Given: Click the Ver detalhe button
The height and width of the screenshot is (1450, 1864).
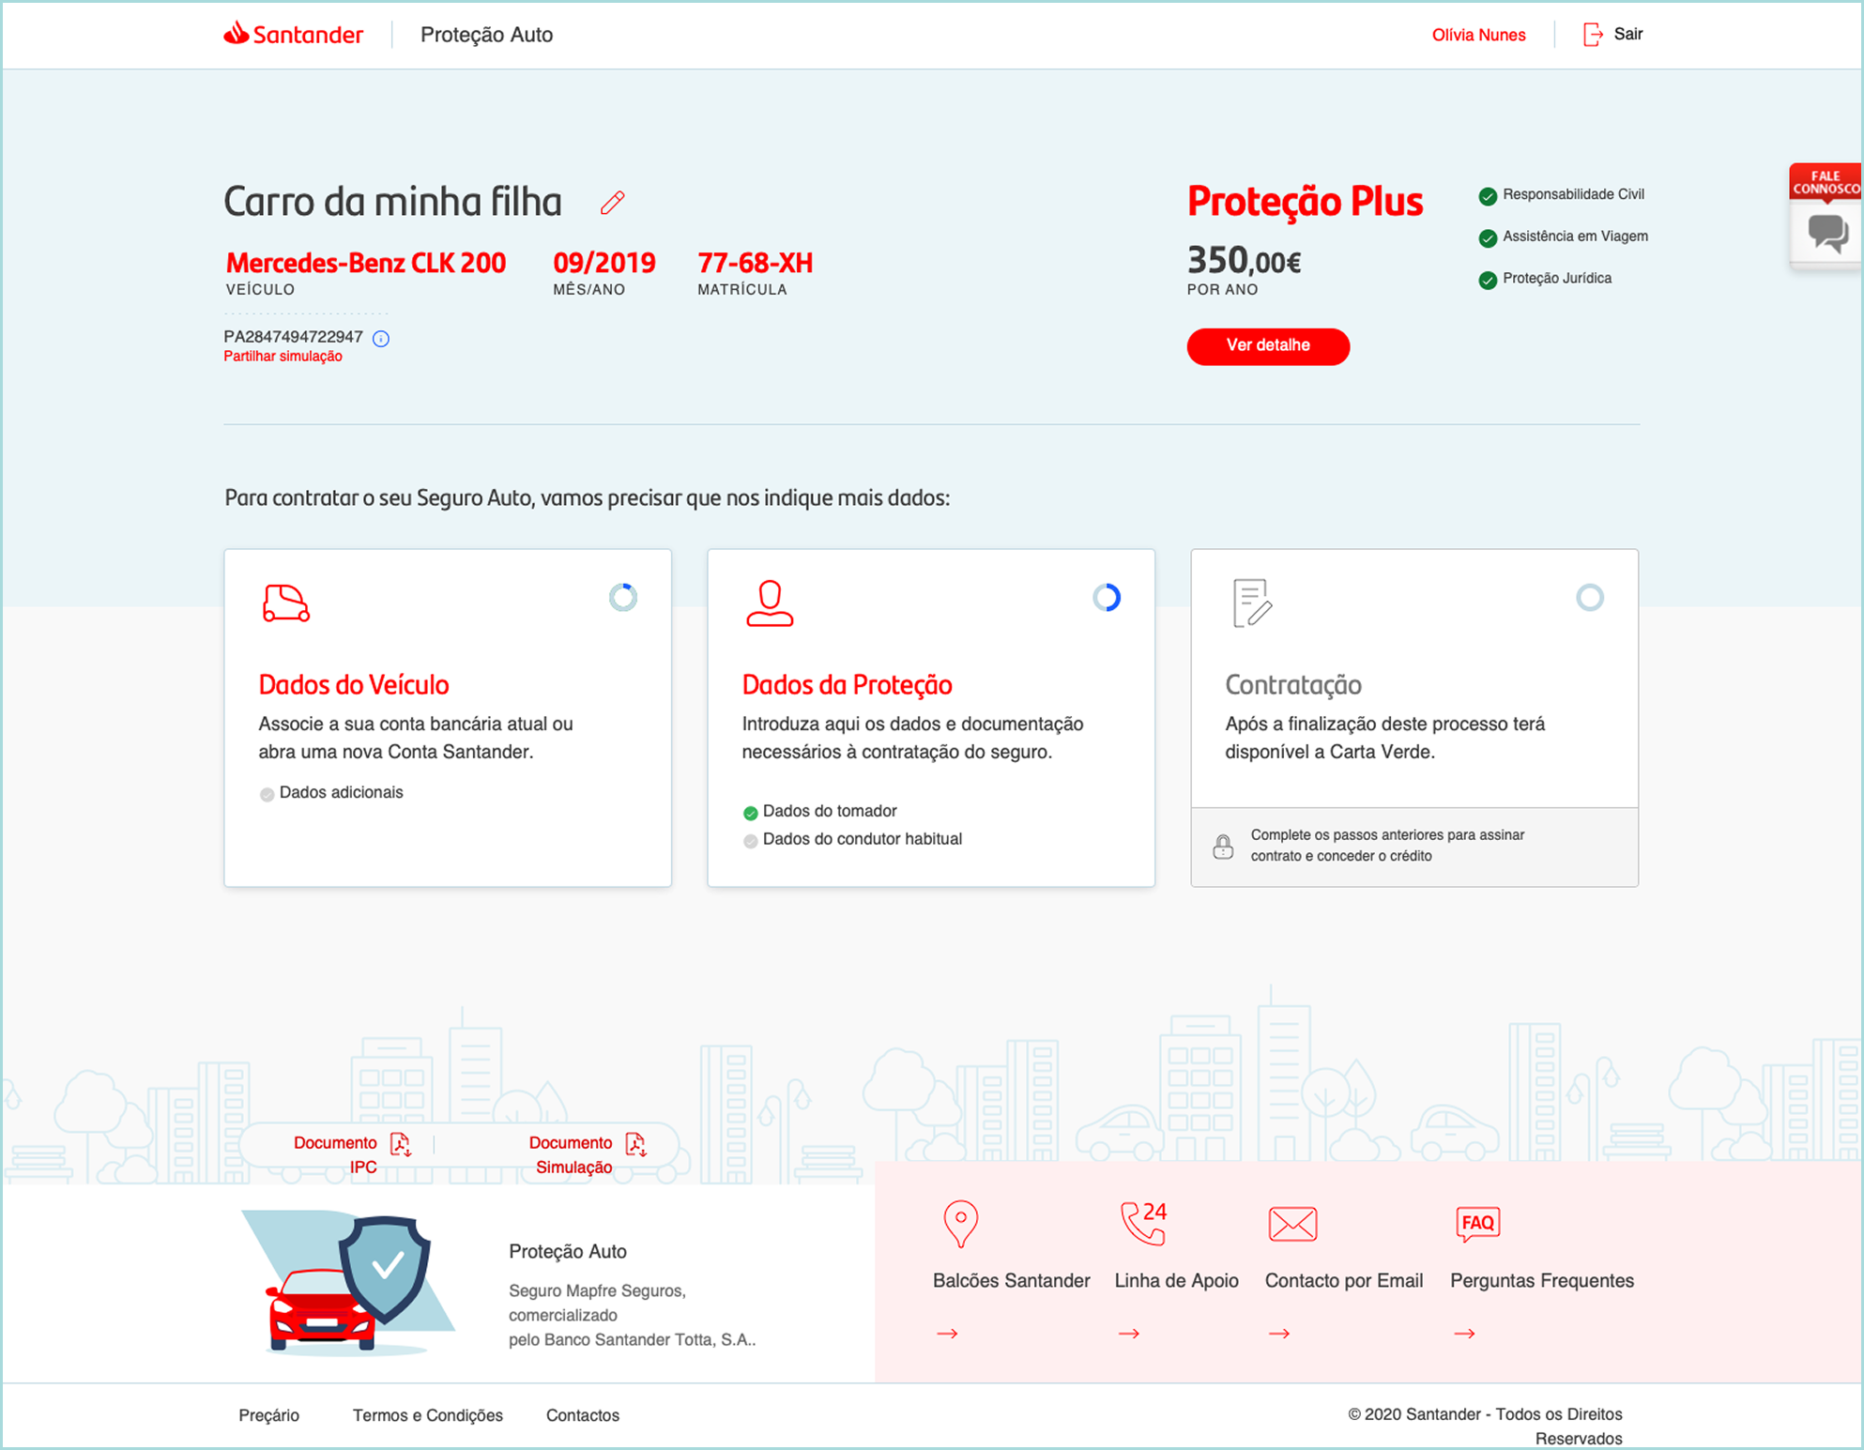Looking at the screenshot, I should click(x=1268, y=346).
